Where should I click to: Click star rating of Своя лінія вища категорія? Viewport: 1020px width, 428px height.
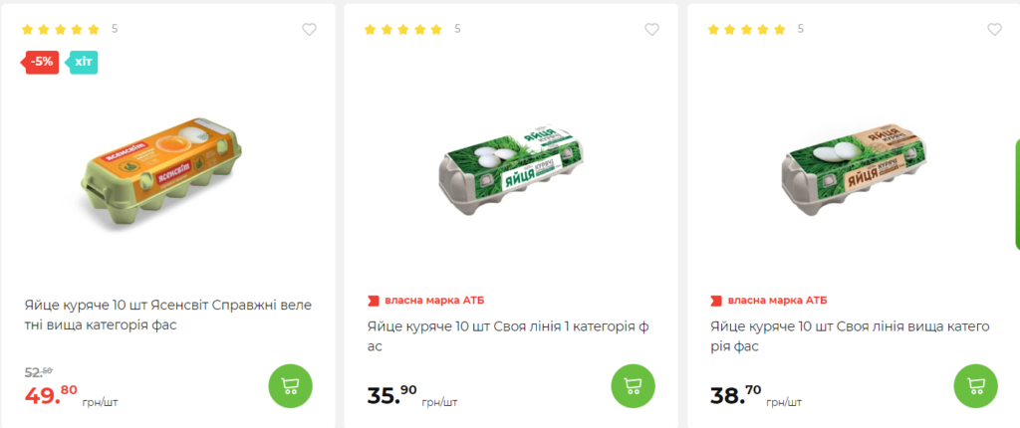coord(747,29)
